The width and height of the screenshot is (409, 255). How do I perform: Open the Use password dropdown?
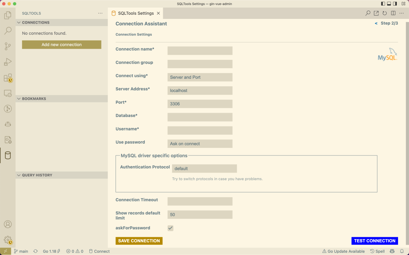point(200,144)
